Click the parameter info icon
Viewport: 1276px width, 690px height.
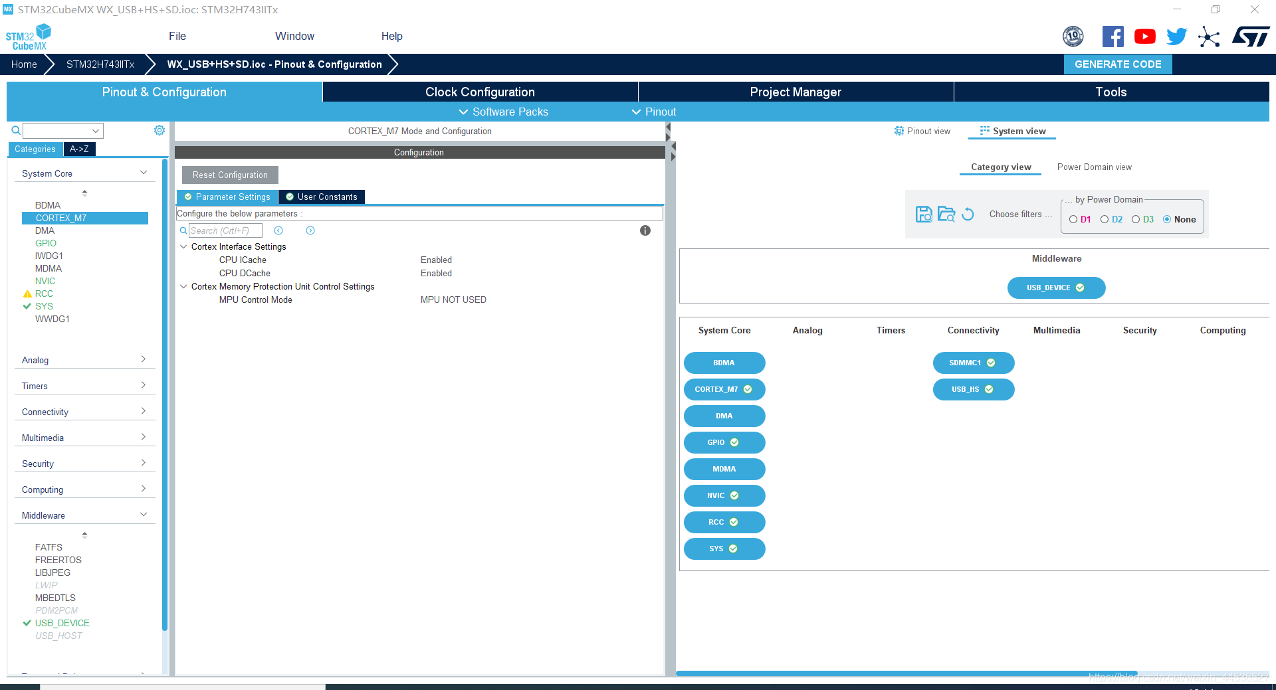click(645, 230)
